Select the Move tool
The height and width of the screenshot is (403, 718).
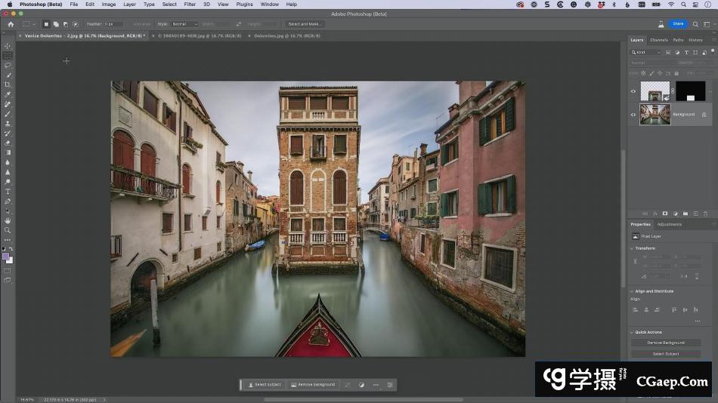(8, 46)
